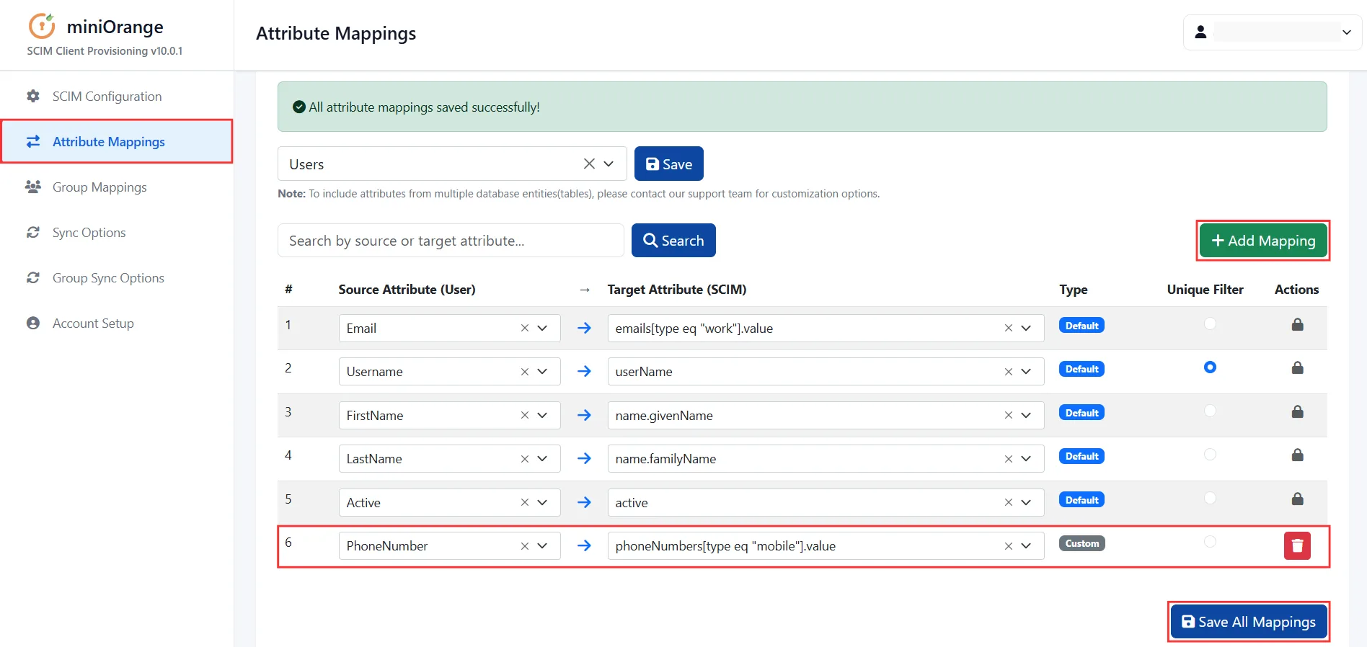The width and height of the screenshot is (1367, 647).
Task: Open Group Mappings in the sidebar
Action: tap(117, 187)
